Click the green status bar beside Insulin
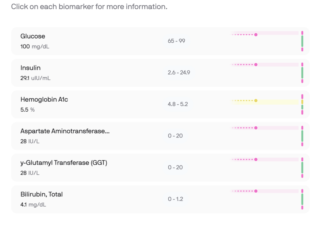This screenshot has width=320, height=226. [x=302, y=73]
